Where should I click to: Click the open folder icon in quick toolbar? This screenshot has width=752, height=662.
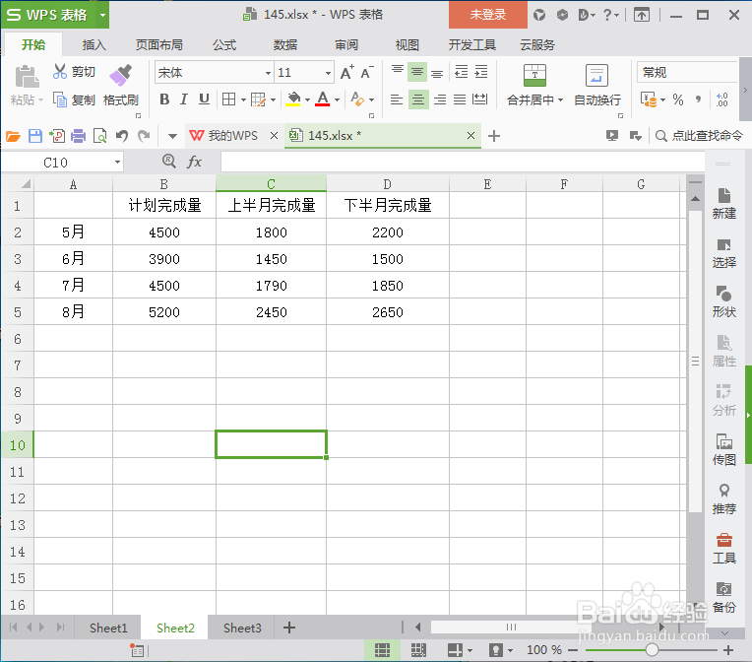tap(13, 136)
